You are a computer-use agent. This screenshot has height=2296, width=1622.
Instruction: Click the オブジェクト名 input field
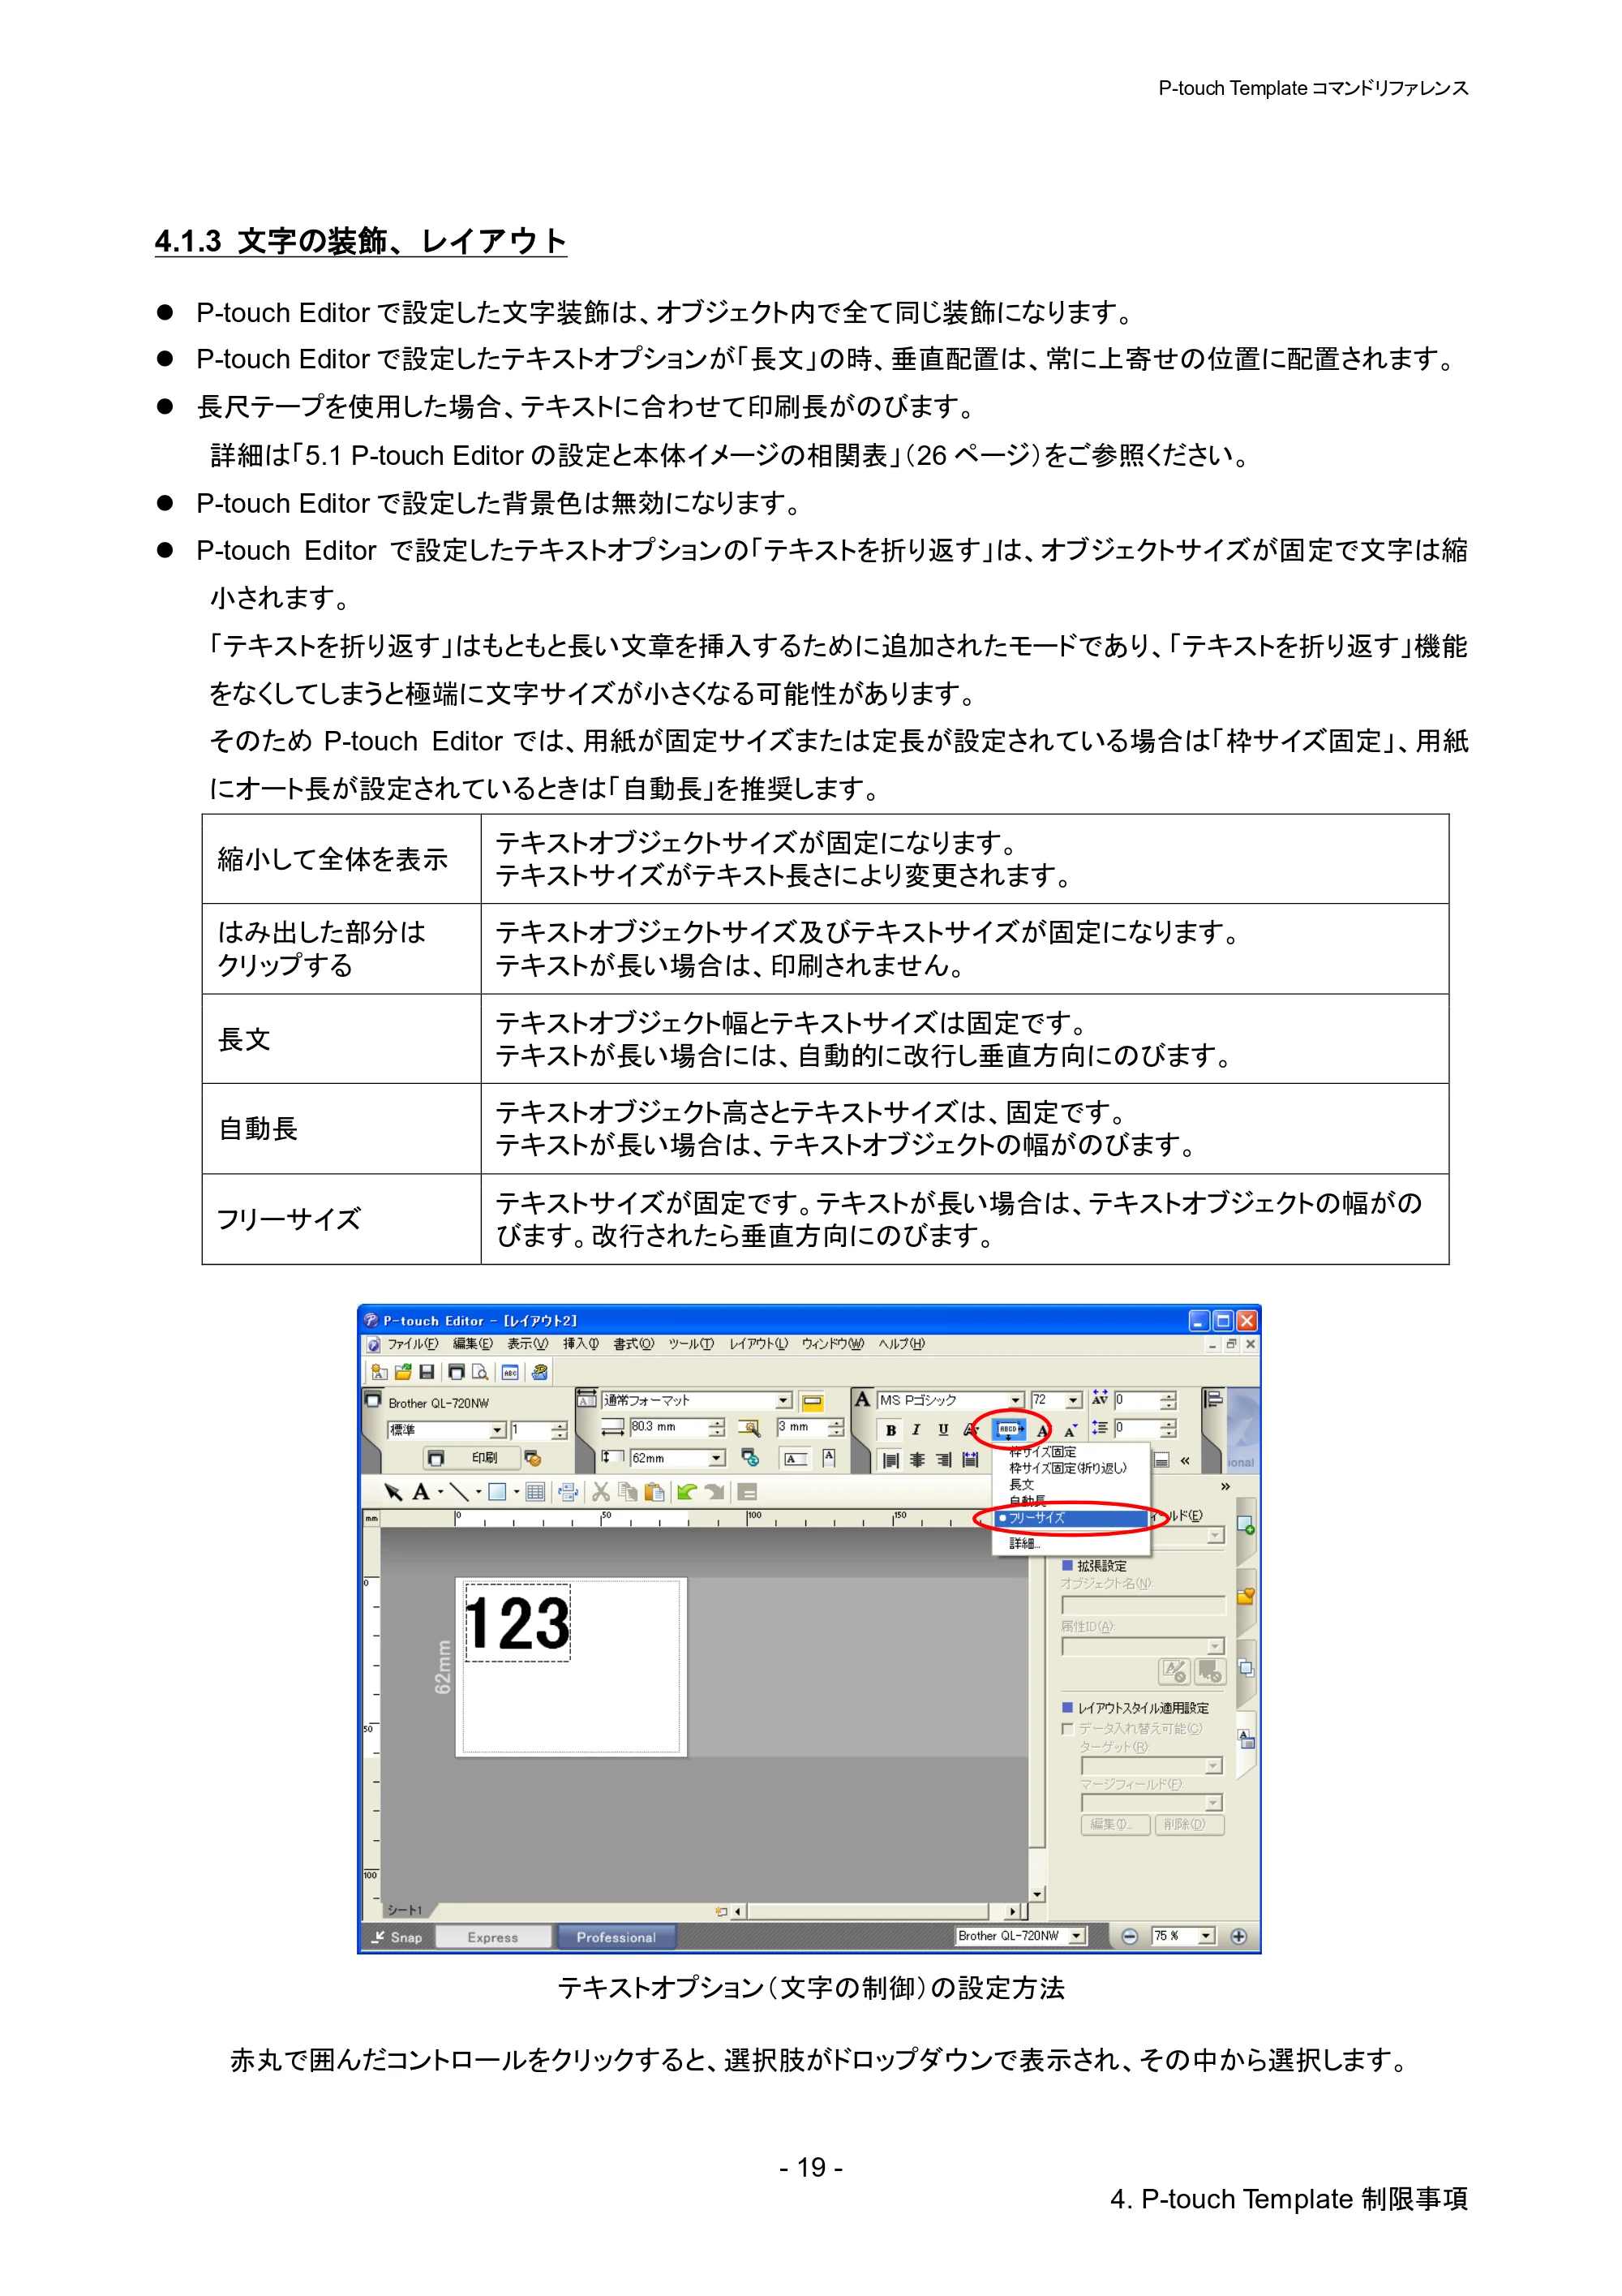[1143, 1605]
